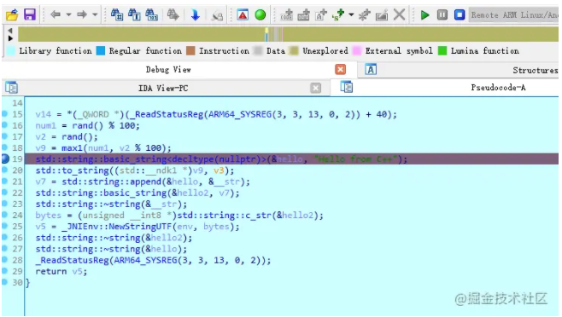
Task: Jump back with the left arrow
Action: tap(56, 14)
